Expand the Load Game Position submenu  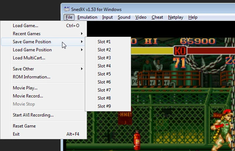[x=43, y=50]
